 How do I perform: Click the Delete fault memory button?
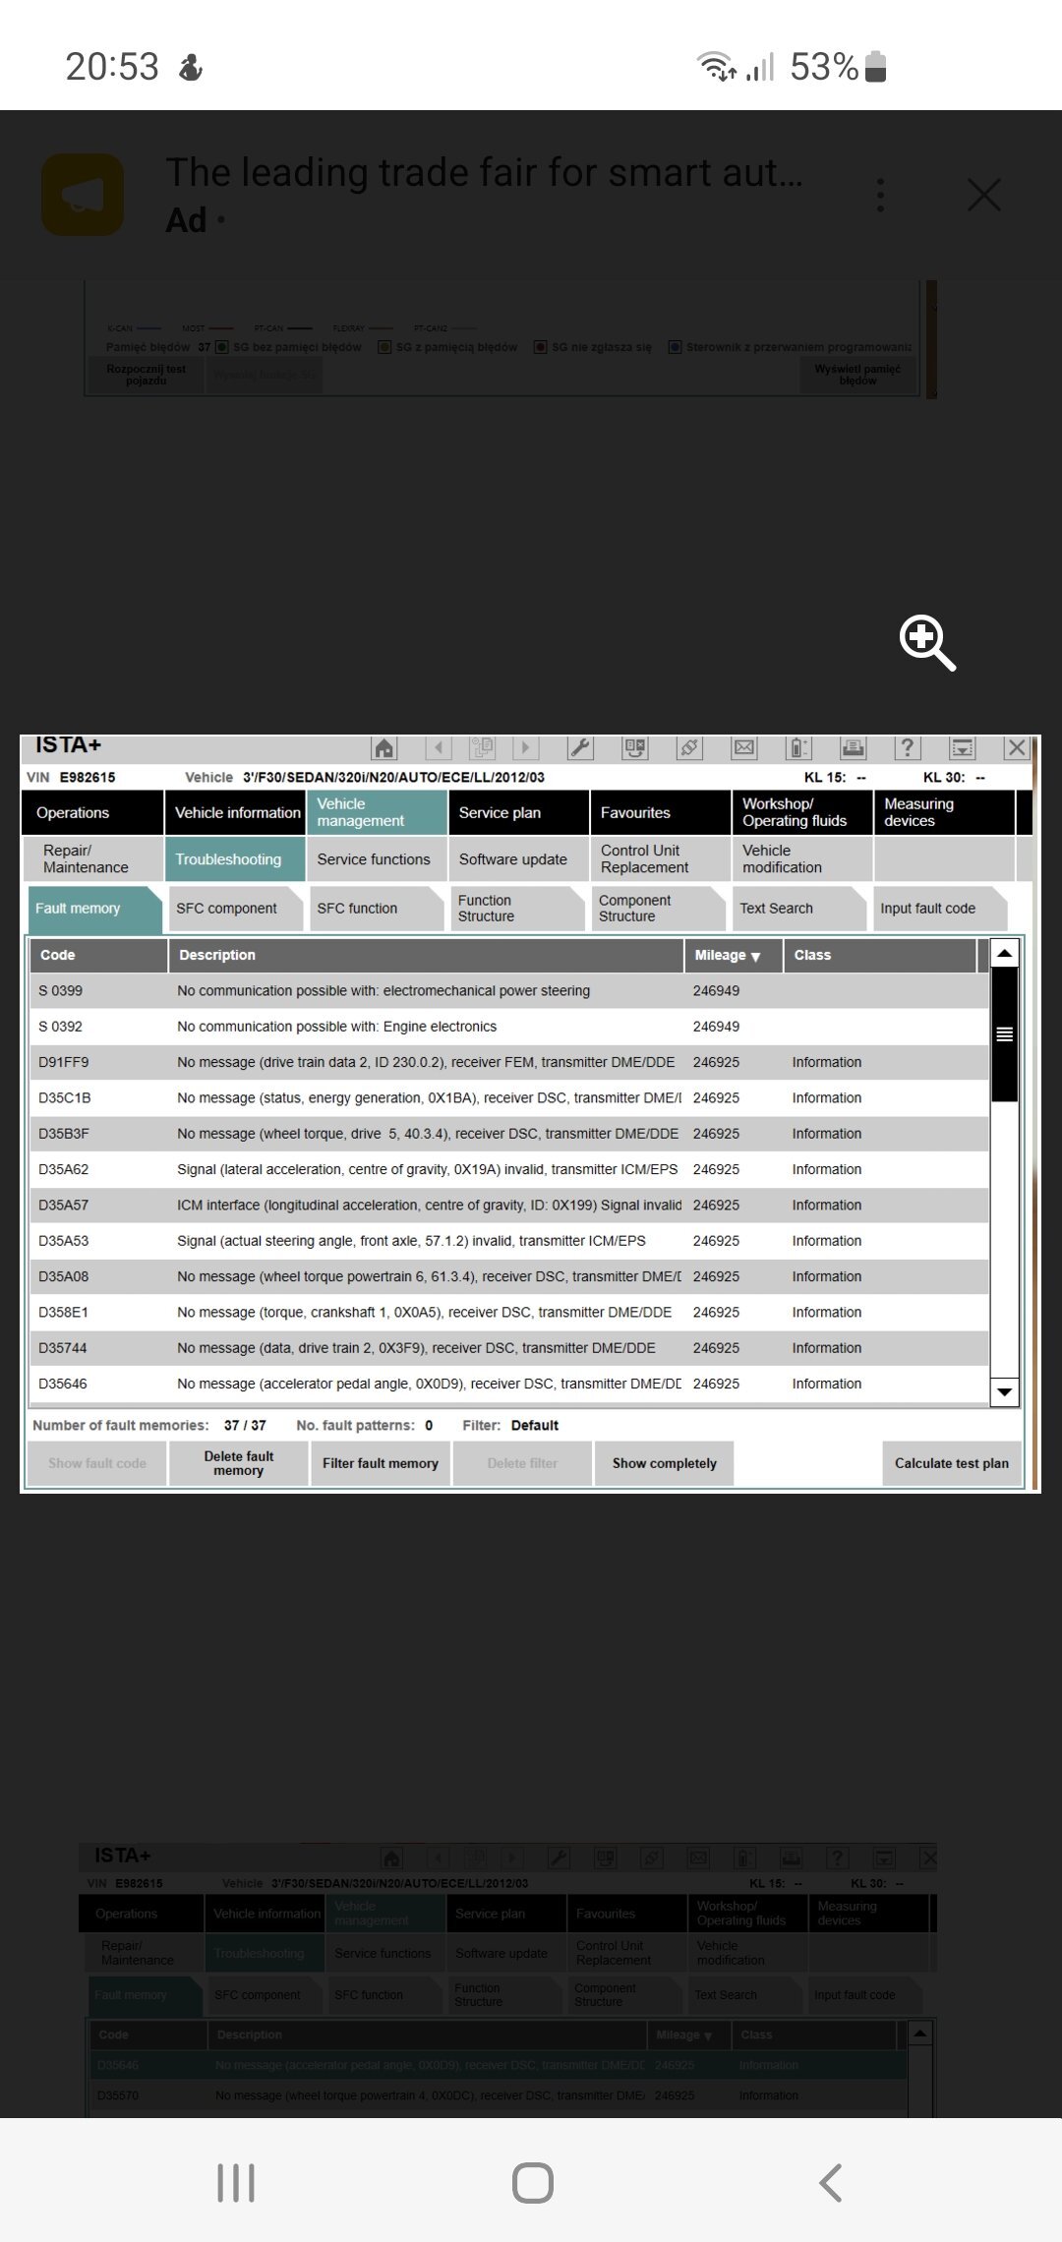click(x=239, y=1463)
